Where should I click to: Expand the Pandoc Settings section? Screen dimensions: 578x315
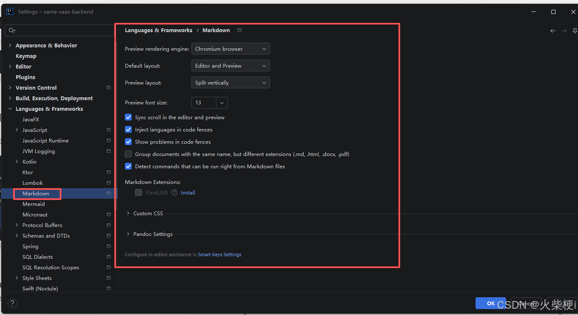(x=128, y=234)
